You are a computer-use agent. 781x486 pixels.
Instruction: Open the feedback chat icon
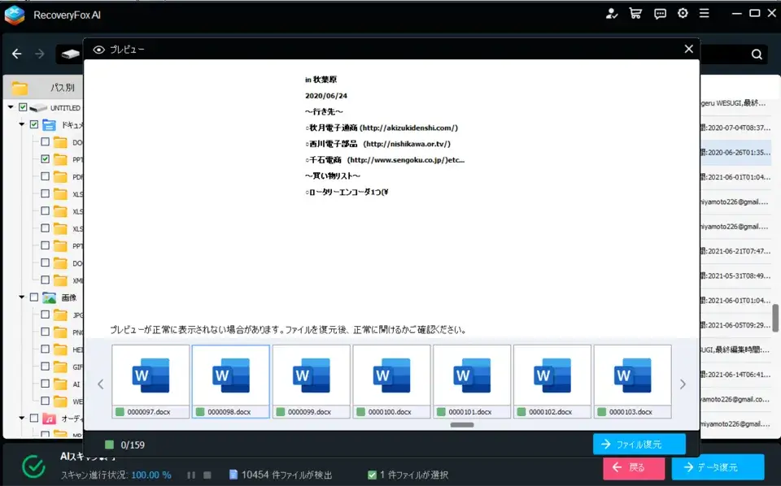(x=660, y=14)
